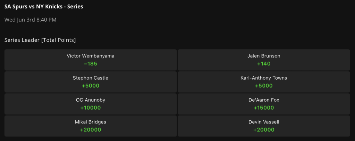Click the −185 odds value

pos(91,64)
